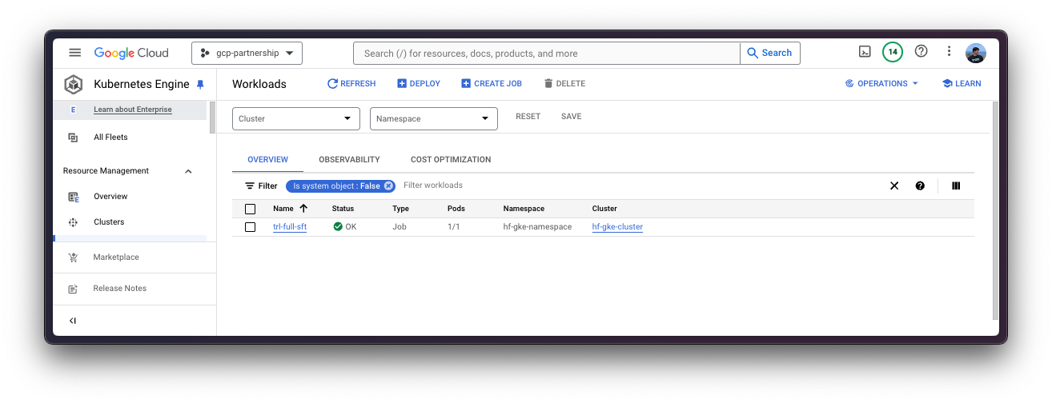Toggle the pin next to Kubernetes Engine
Image resolution: width=1052 pixels, height=403 pixels.
200,85
